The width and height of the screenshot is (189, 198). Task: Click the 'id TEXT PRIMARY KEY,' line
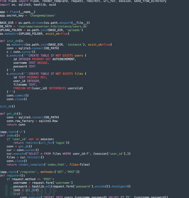30,77
